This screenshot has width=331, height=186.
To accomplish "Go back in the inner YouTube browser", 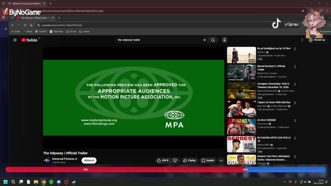I will click(12, 25).
